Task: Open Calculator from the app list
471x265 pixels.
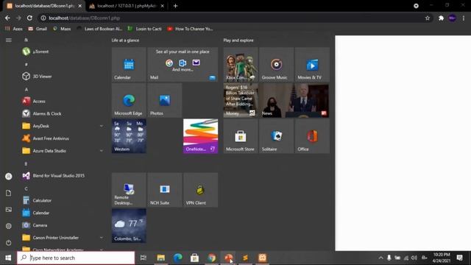Action: (62, 200)
